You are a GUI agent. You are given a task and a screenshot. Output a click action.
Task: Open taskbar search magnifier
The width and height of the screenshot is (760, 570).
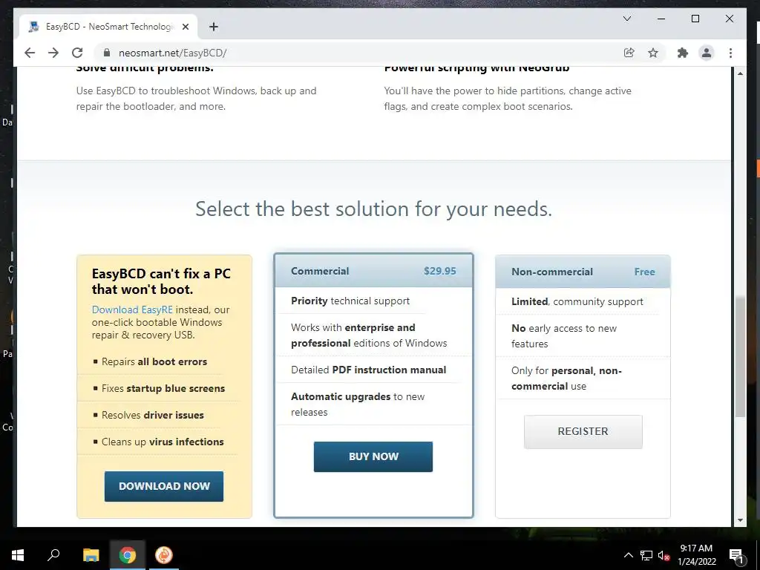click(53, 555)
